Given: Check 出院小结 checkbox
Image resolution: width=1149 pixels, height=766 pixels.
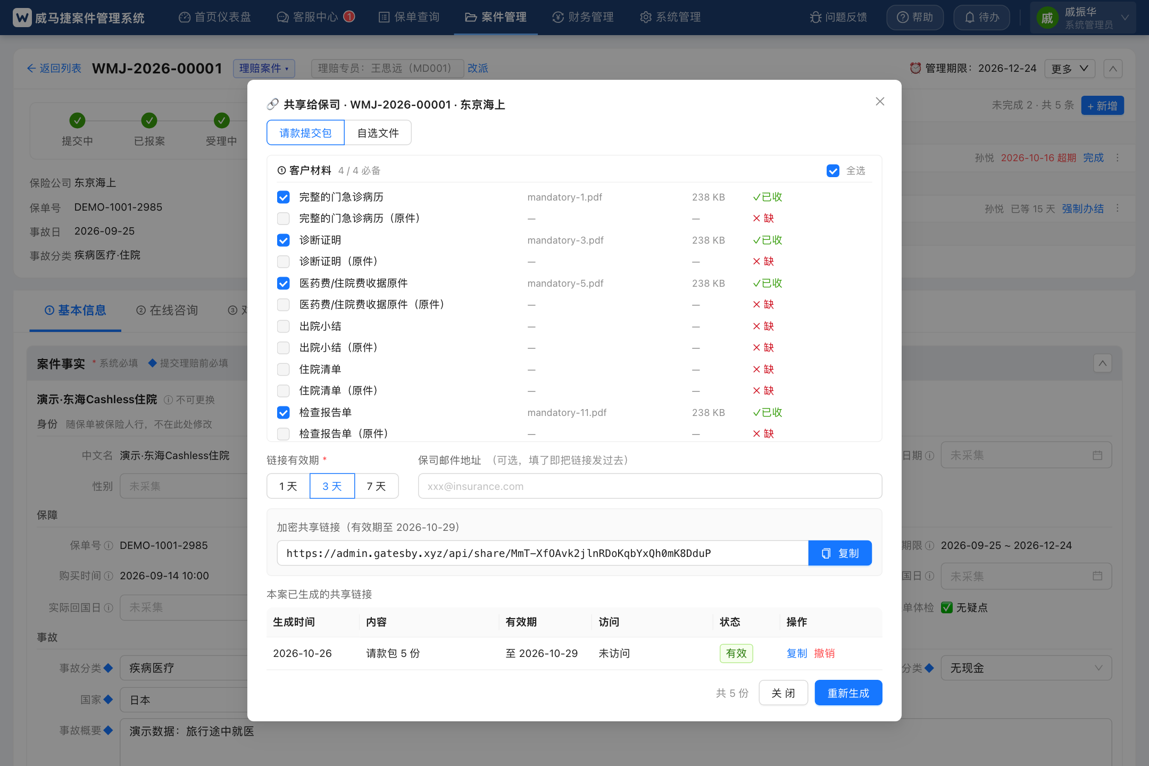Looking at the screenshot, I should click(284, 327).
